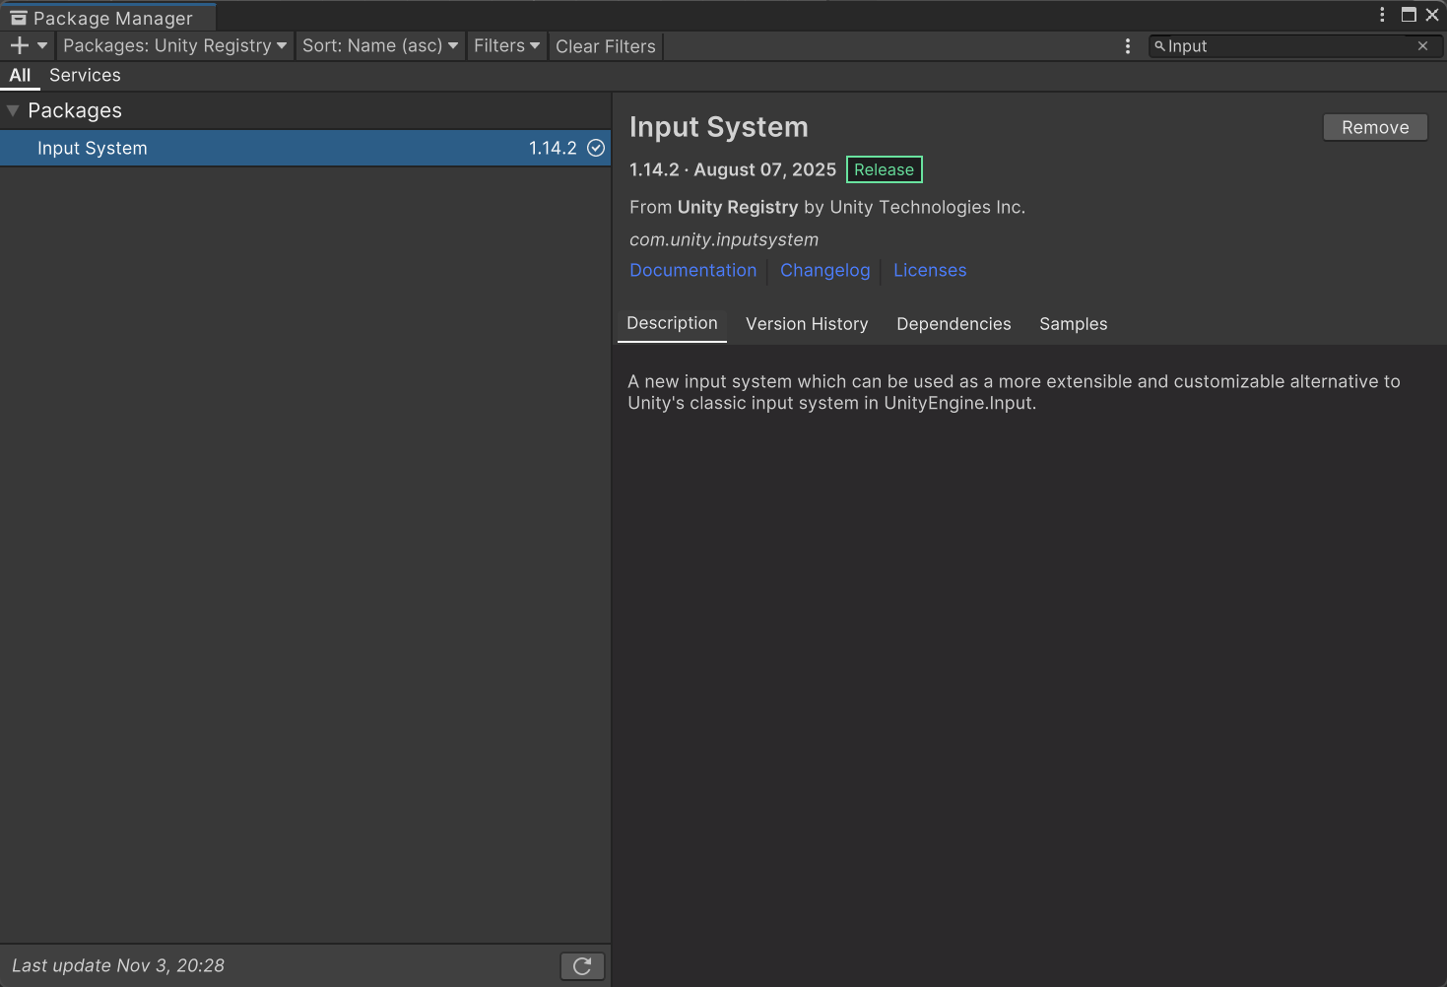Viewport: 1447px width, 987px height.
Task: Remove the Input System package
Action: pos(1374,127)
